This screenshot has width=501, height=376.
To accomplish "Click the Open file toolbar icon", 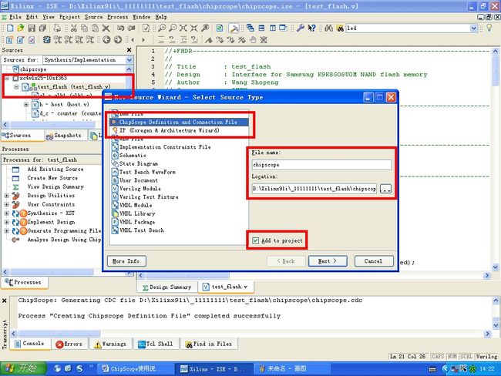I will pos(21,28).
